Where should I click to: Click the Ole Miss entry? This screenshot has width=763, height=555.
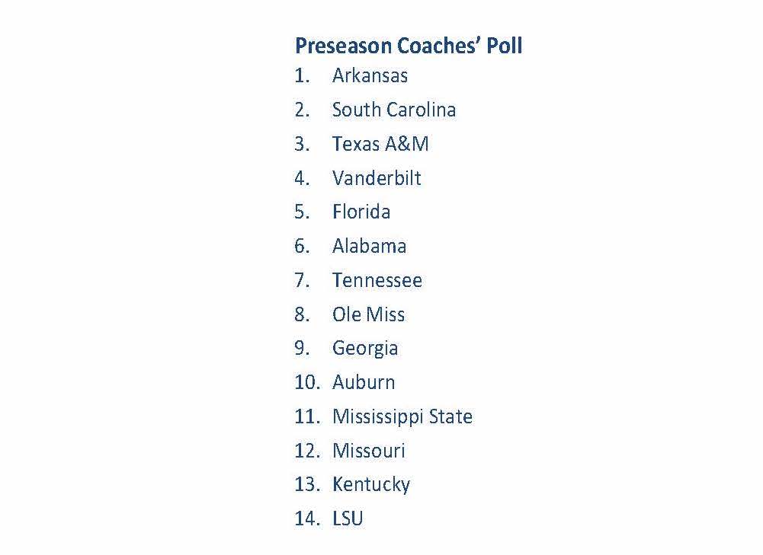(x=368, y=314)
